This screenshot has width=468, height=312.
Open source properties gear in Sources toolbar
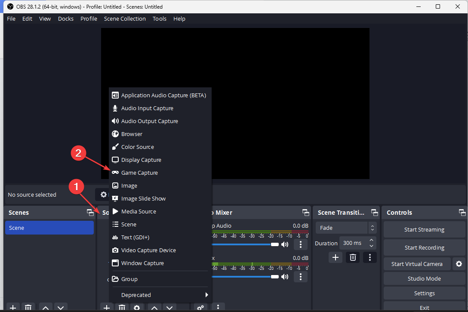137,307
